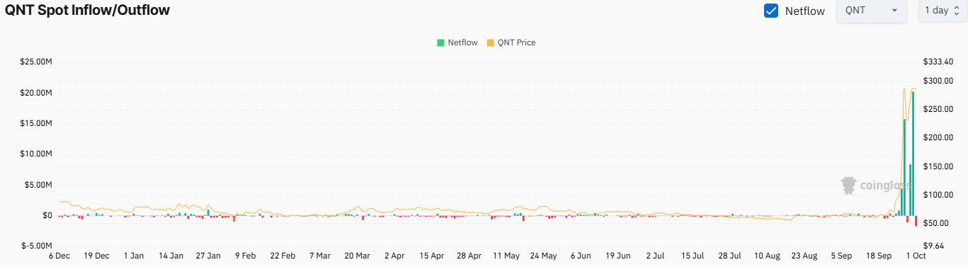
Task: Click the 20 Mar date label
Action: click(x=357, y=256)
